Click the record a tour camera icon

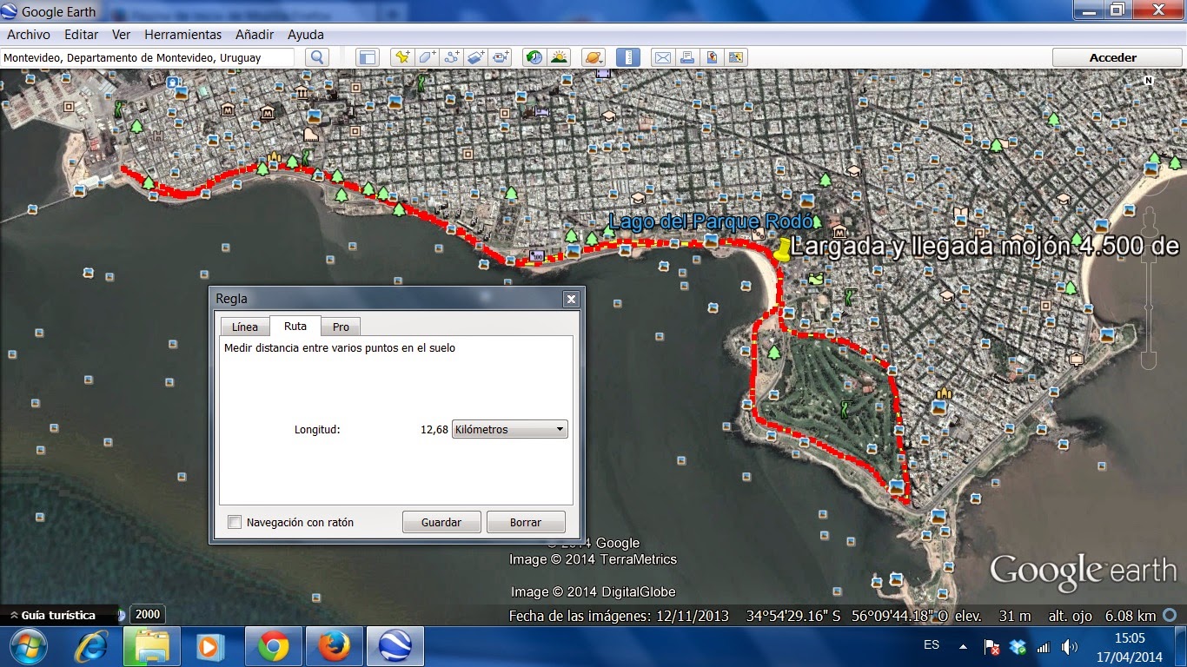point(501,57)
